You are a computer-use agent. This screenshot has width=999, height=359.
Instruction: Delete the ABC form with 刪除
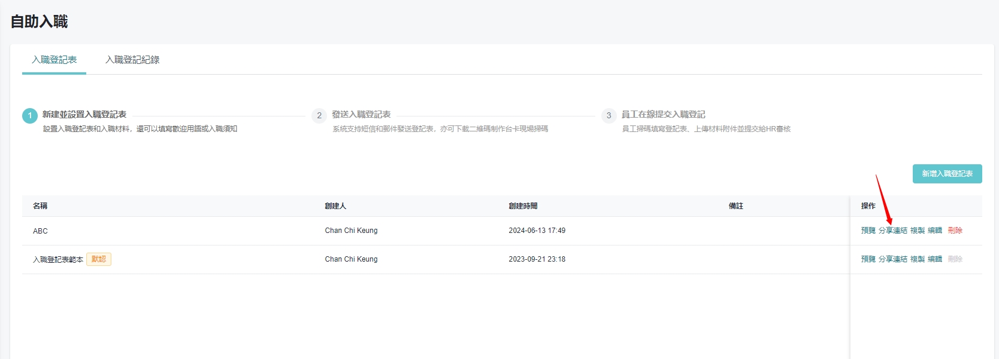pyautogui.click(x=955, y=231)
